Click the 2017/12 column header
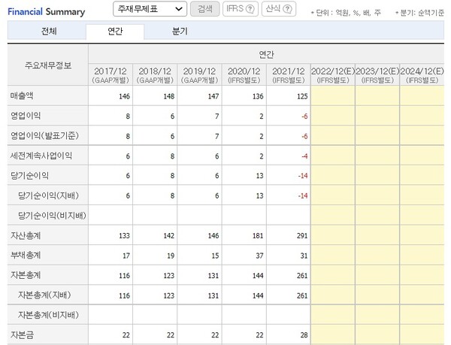This screenshot has width=451, height=345. [x=110, y=74]
